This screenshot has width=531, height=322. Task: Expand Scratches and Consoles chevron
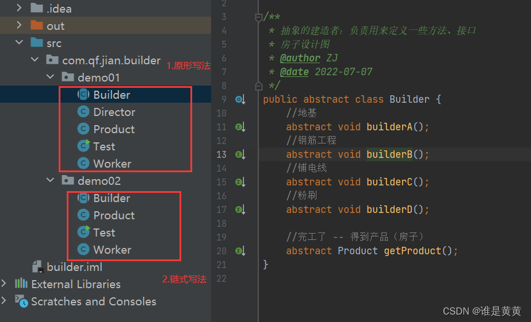[x=3, y=301]
